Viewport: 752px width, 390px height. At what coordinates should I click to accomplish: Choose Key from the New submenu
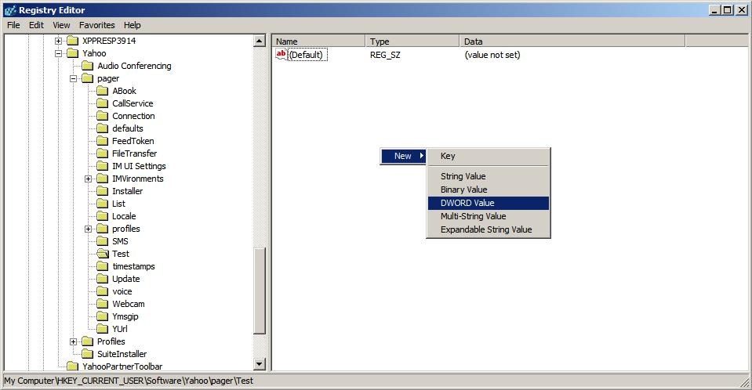tap(489, 156)
